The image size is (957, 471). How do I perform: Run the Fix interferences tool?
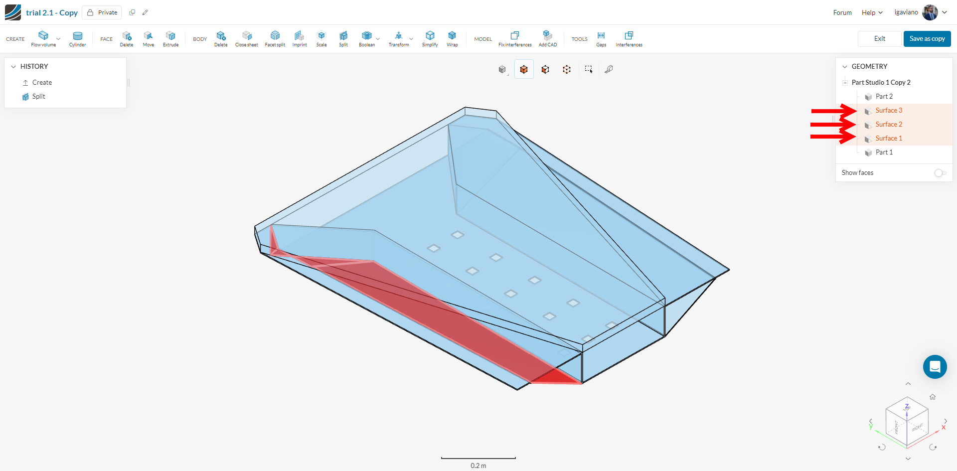pos(514,37)
